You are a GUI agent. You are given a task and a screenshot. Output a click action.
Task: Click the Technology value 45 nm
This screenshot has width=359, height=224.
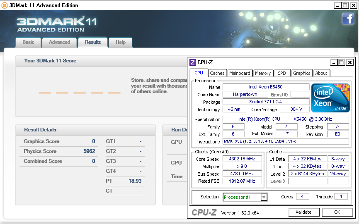click(x=234, y=109)
